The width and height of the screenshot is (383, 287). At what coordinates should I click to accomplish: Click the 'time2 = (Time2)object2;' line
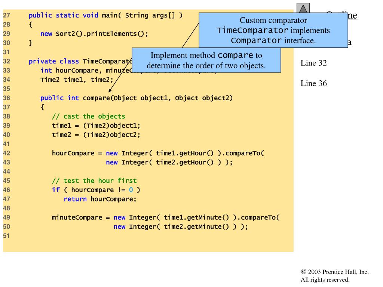[x=96, y=135]
